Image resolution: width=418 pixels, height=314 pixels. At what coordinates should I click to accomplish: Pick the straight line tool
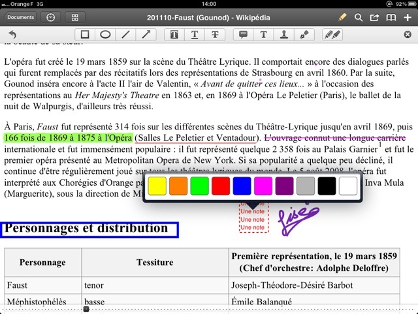click(x=125, y=34)
